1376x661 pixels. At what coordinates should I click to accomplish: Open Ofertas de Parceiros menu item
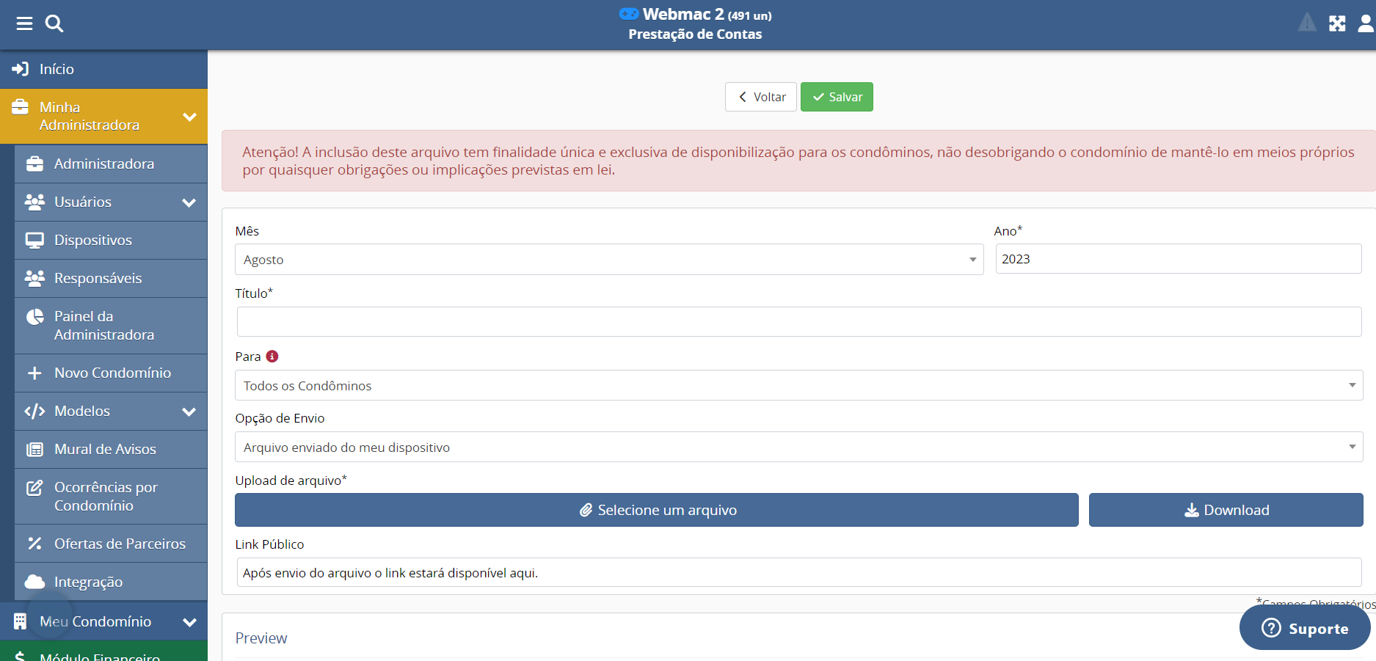[120, 544]
